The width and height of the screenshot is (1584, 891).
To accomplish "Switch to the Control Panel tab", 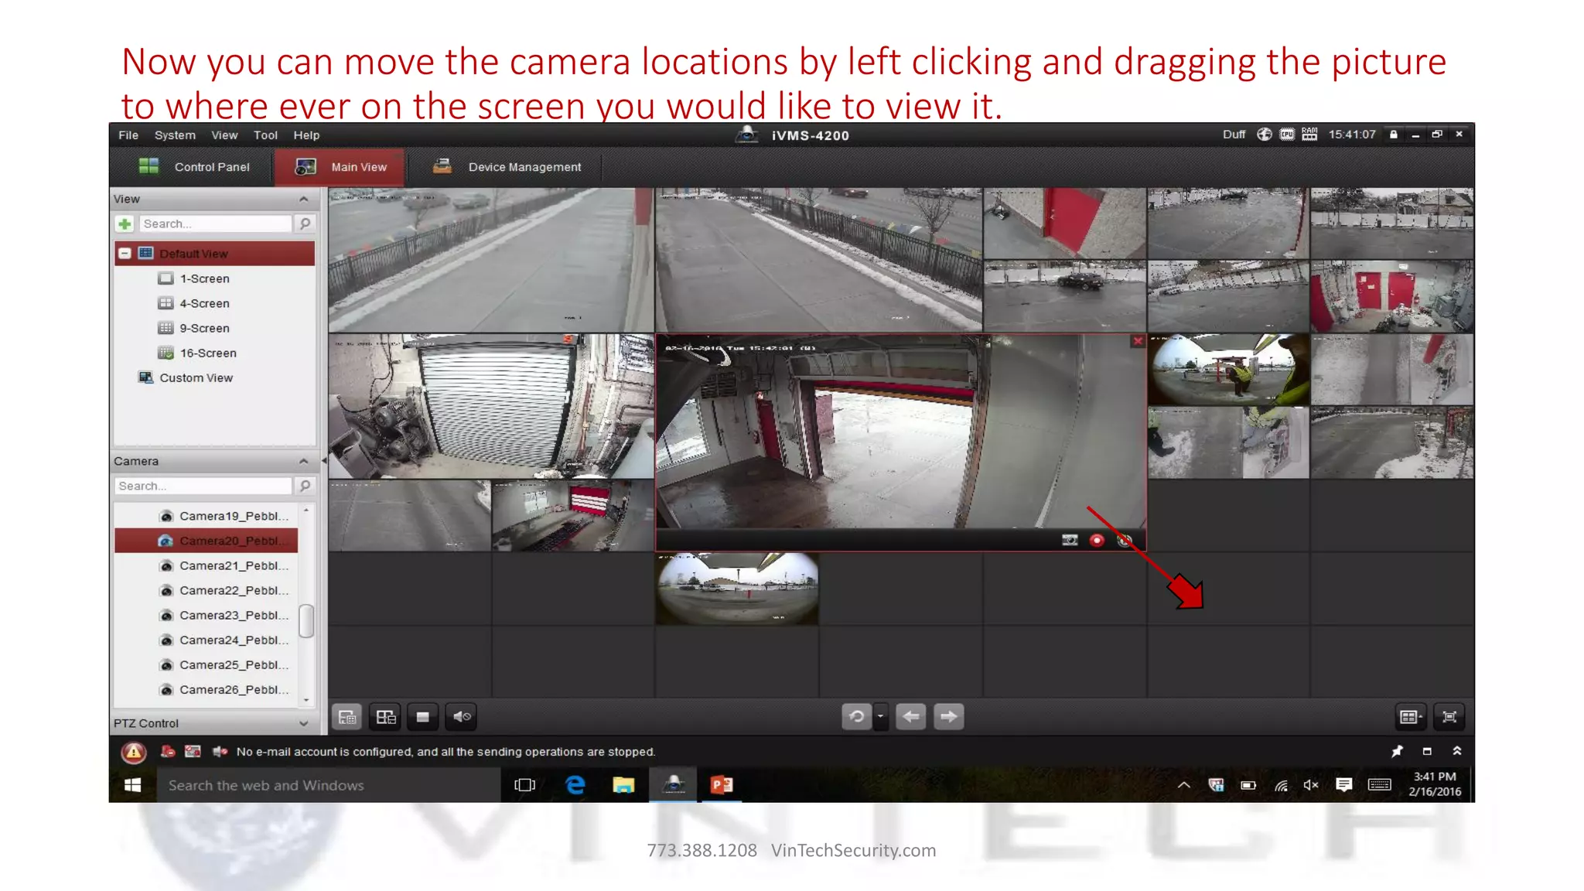I will pyautogui.click(x=194, y=167).
